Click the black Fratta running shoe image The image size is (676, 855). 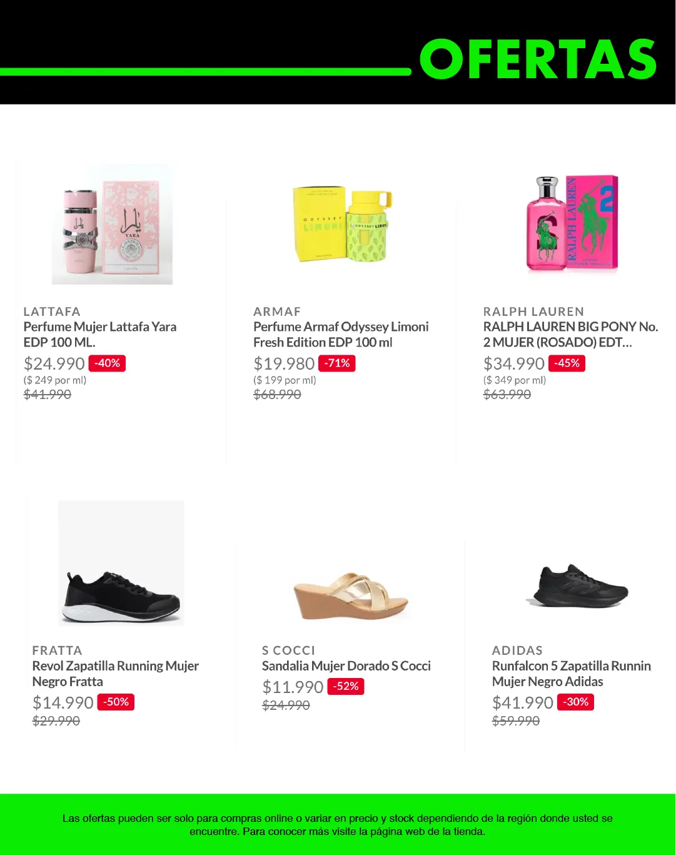point(121,564)
